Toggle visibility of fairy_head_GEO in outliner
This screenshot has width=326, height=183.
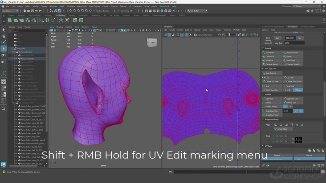point(19,59)
